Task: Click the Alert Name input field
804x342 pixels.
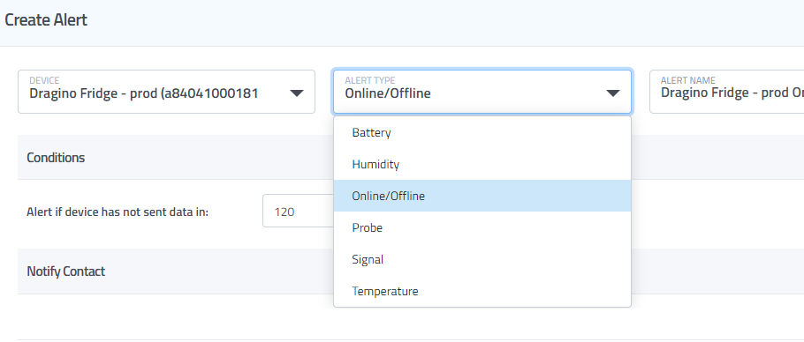Action: pyautogui.click(x=726, y=92)
